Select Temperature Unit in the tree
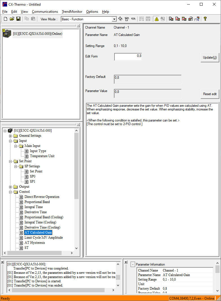This screenshot has height=301, width=221. pos(42,156)
